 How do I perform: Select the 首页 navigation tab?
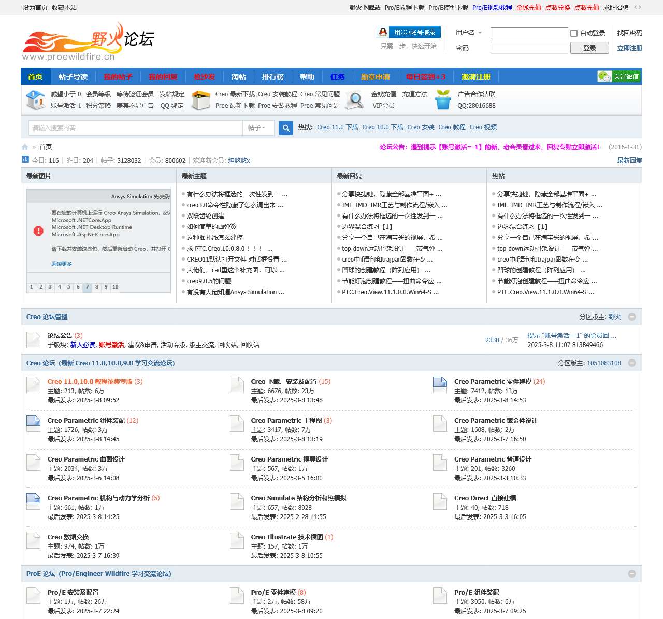[x=35, y=77]
